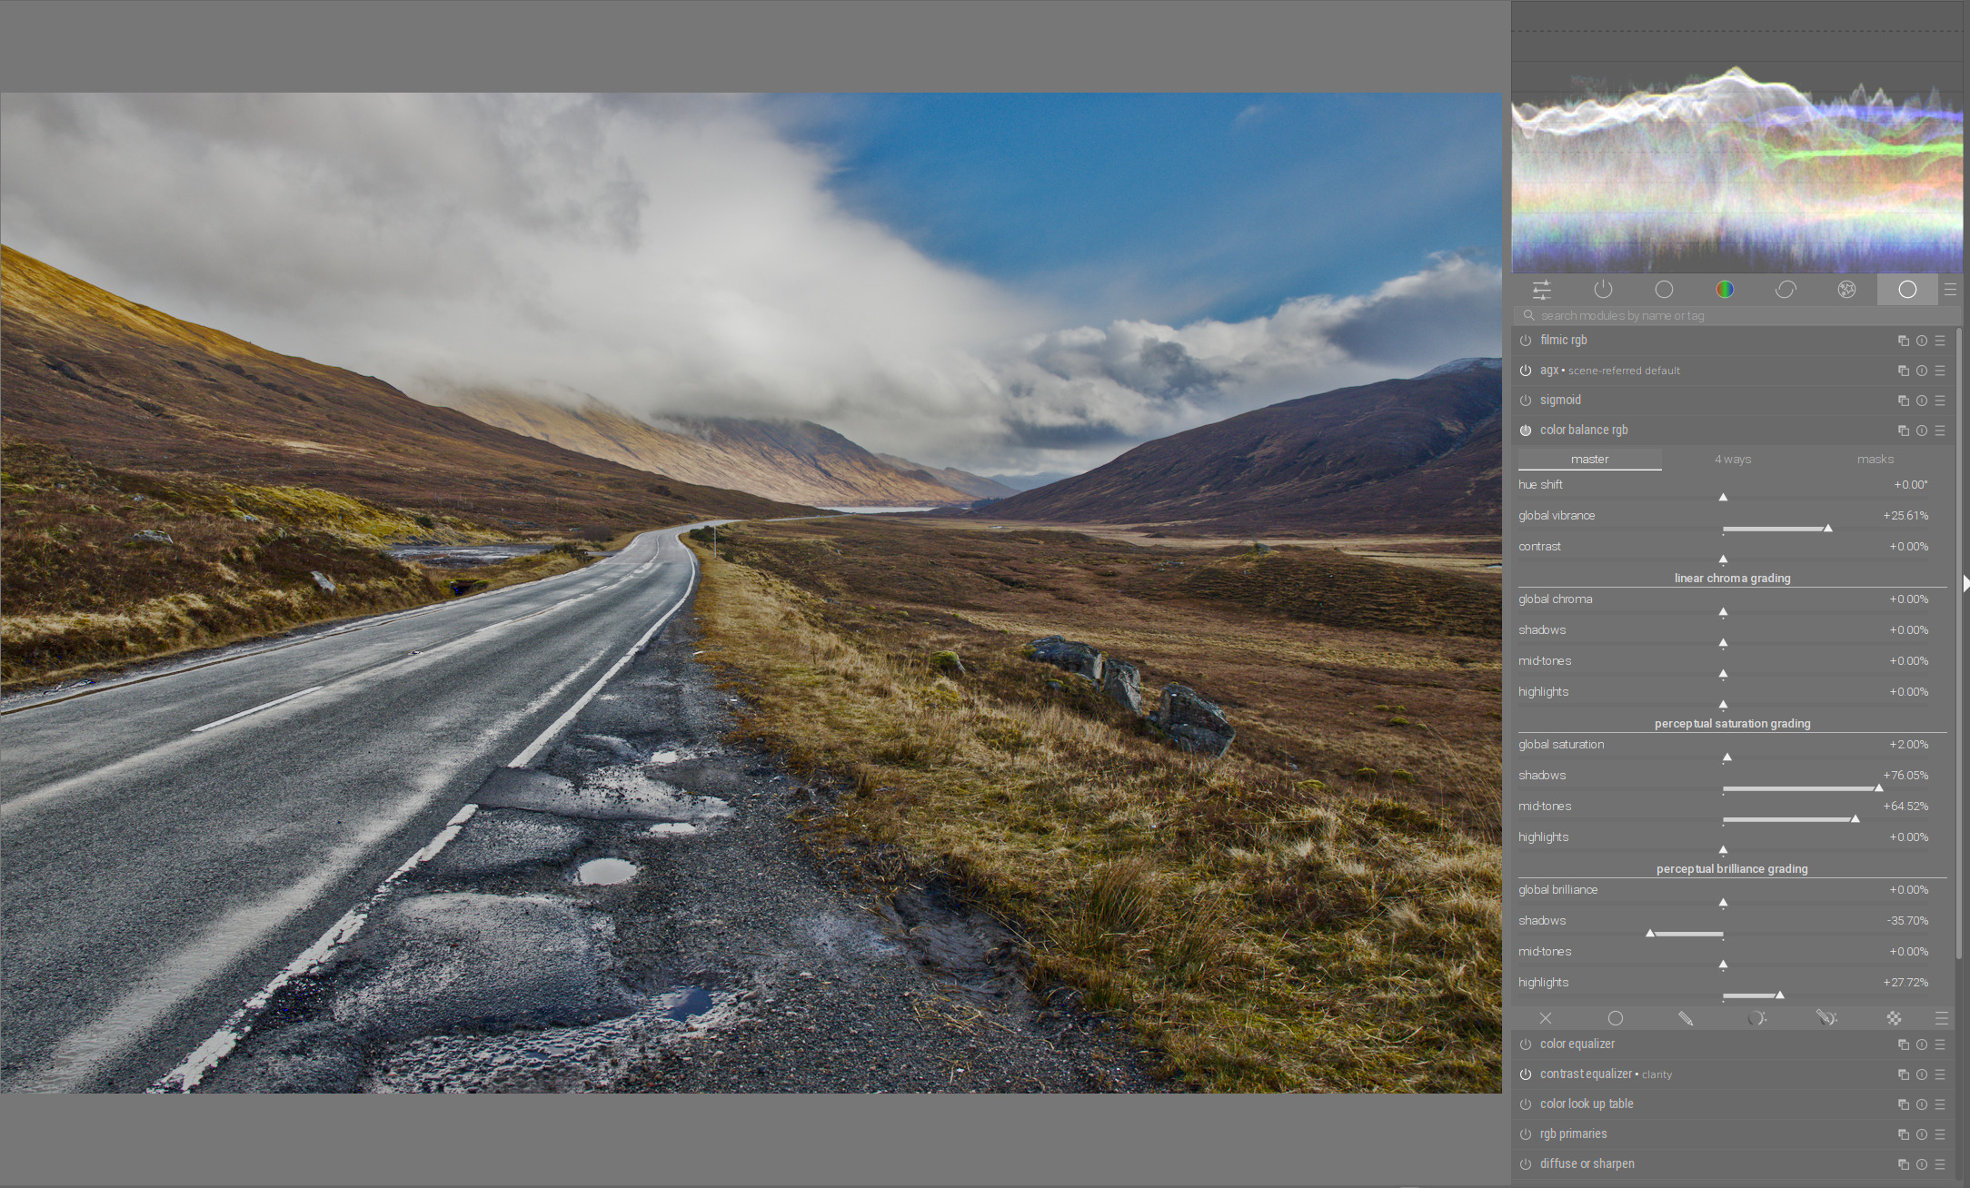Expand the diffuse or sharpen module

pos(1587,1164)
